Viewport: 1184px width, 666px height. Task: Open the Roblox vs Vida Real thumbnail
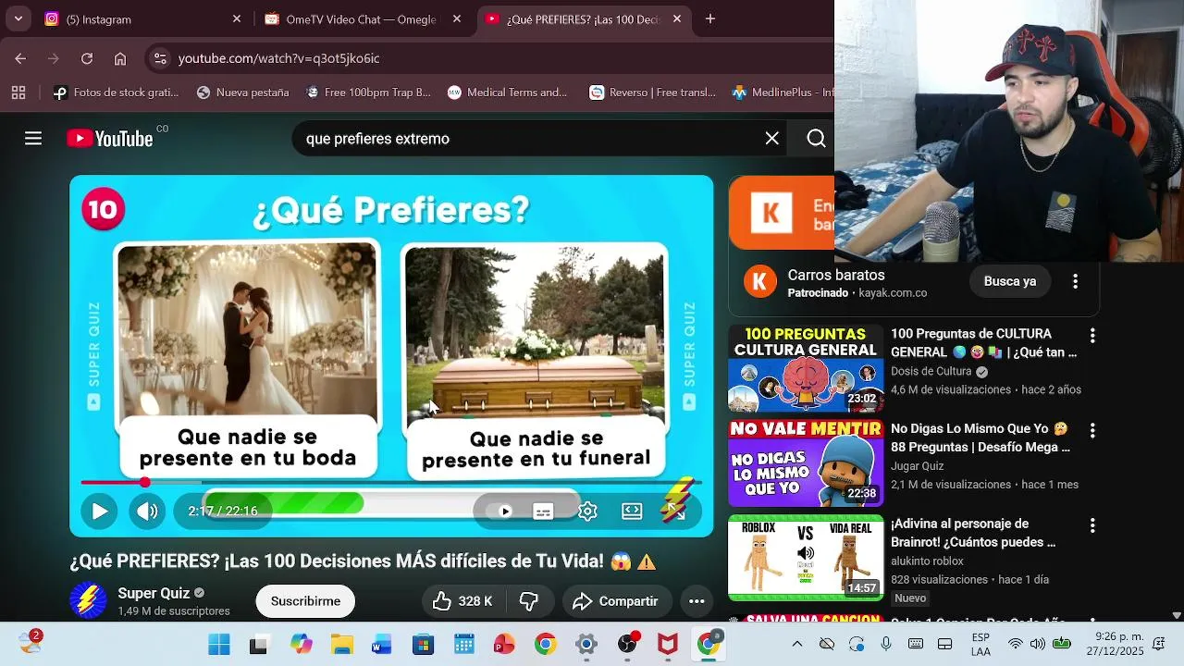tap(806, 558)
